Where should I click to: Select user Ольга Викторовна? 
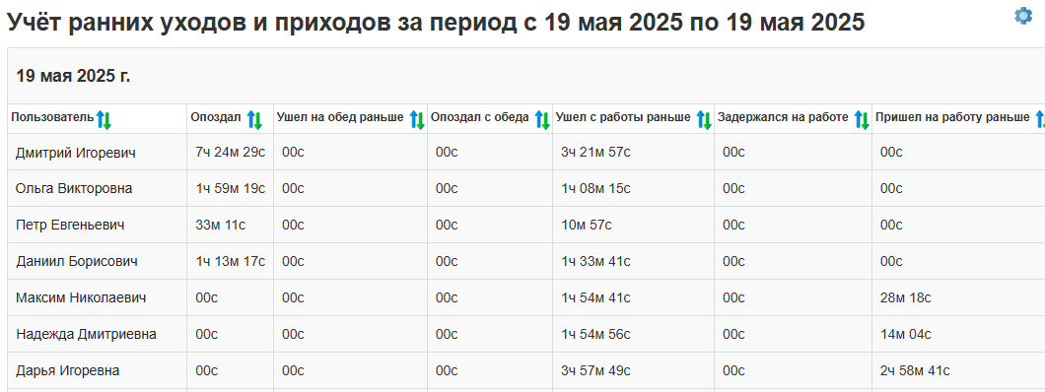(x=74, y=189)
